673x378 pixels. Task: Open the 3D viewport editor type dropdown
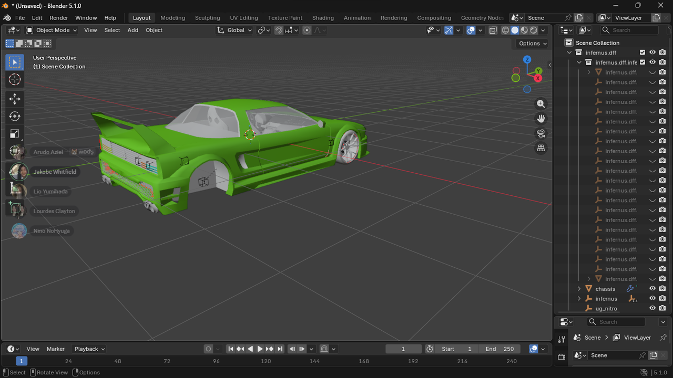[x=14, y=30]
